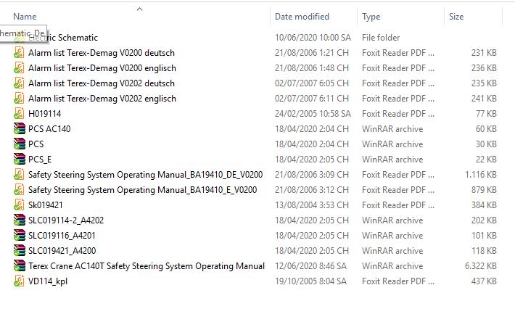The width and height of the screenshot is (515, 322).
Task: Select the H019114 file name
Action: coord(45,114)
